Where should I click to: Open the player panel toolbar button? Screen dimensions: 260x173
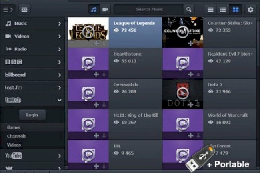[x=24, y=10]
